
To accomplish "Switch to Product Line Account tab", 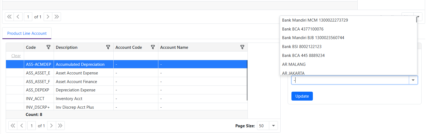I will (x=27, y=33).
